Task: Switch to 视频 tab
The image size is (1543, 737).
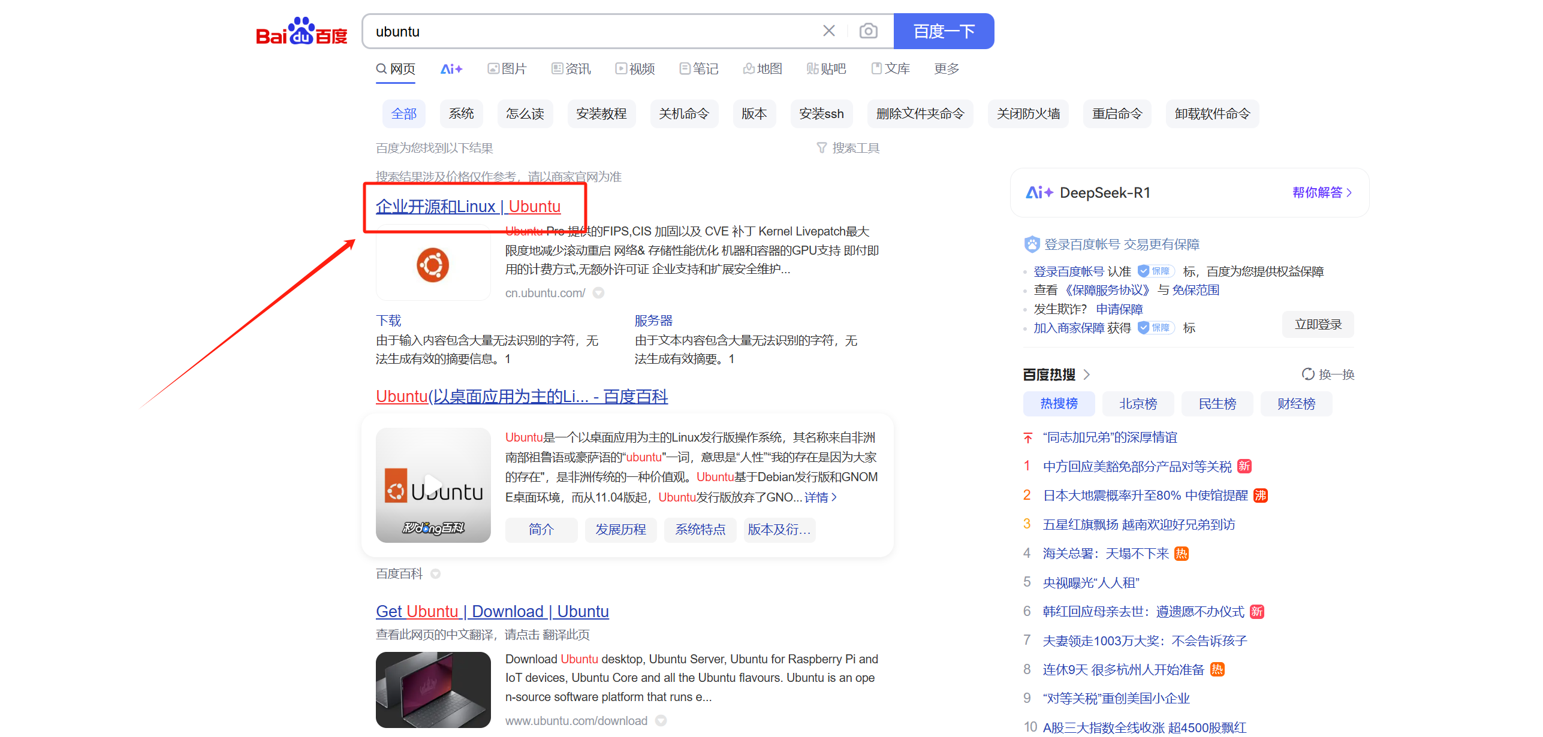Action: tap(635, 69)
